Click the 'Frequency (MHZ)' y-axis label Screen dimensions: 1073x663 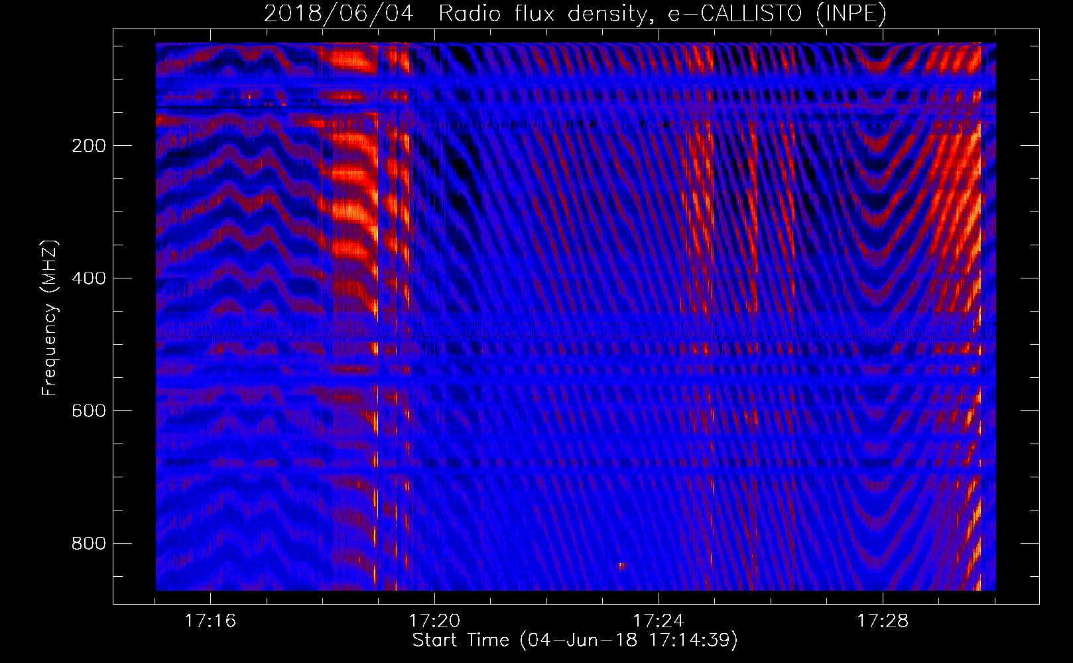50,318
